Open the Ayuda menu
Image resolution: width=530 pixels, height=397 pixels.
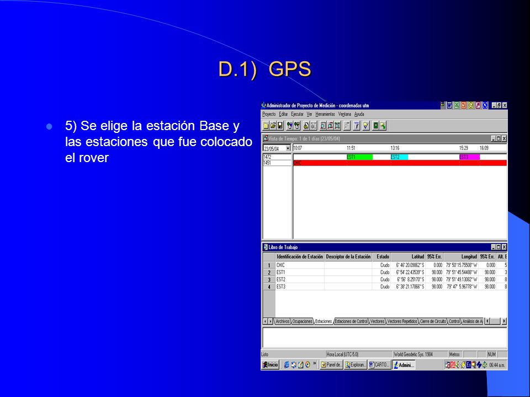(359, 114)
